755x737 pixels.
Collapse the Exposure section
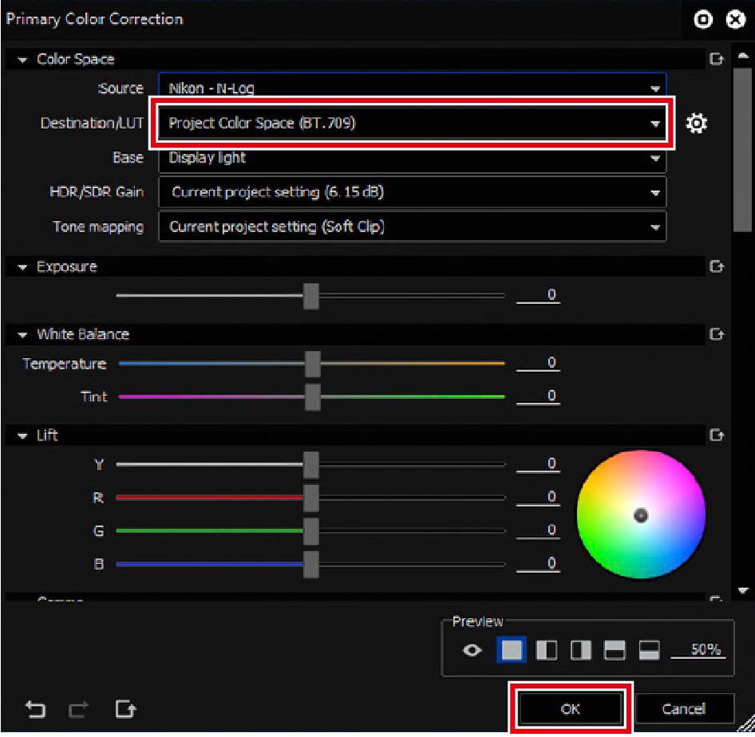[x=22, y=267]
